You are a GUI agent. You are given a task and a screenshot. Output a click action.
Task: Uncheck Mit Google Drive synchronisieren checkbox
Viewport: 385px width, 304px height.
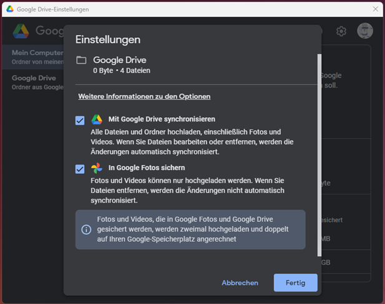tap(80, 120)
